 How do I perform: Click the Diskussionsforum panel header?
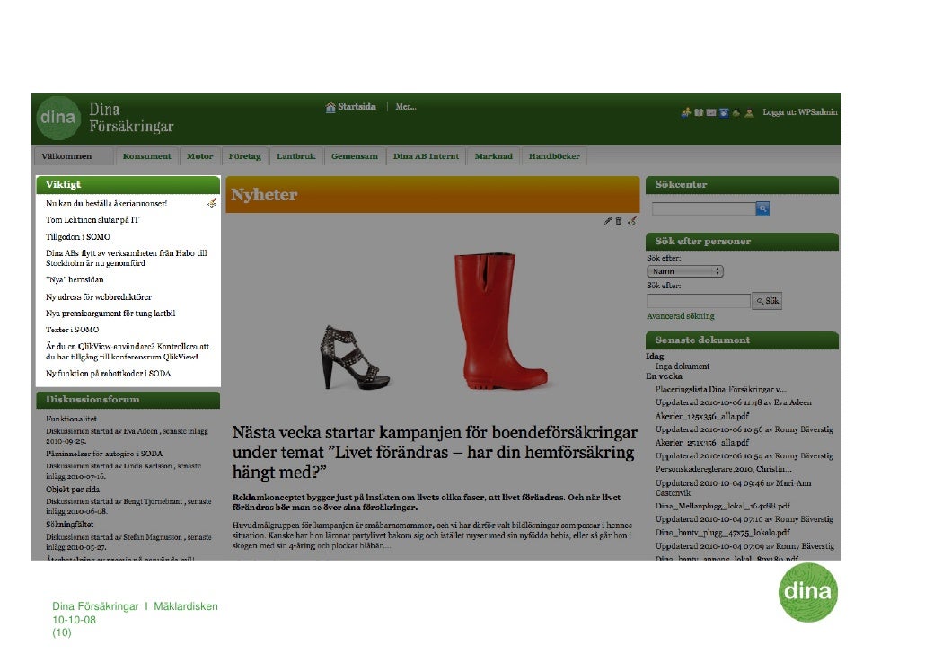128,400
